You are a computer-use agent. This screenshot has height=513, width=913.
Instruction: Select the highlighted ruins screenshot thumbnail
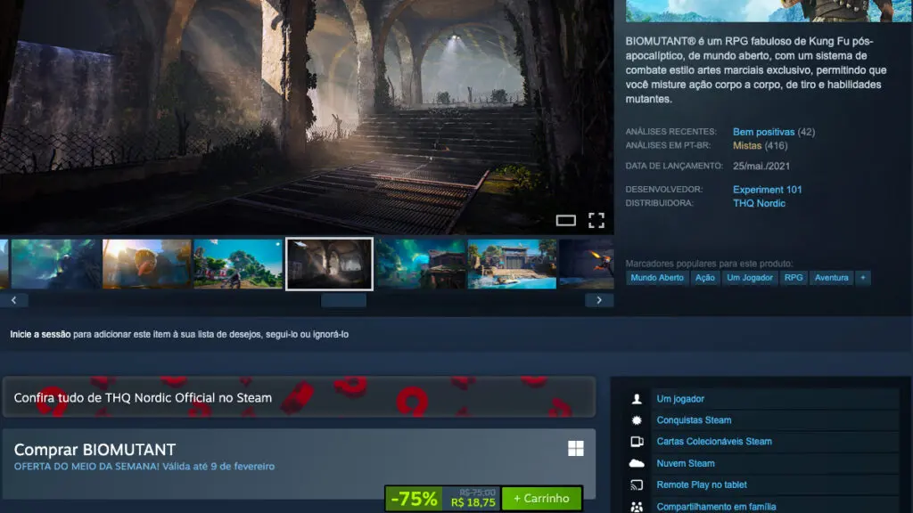[x=329, y=263]
